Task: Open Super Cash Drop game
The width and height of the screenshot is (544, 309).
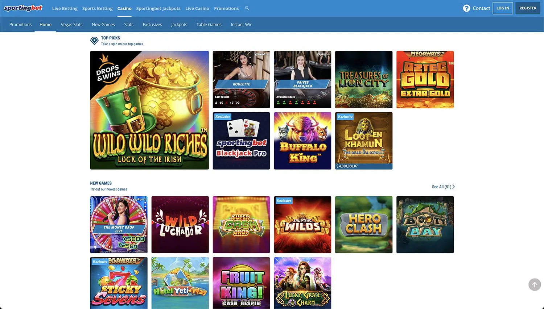Action: click(241, 225)
